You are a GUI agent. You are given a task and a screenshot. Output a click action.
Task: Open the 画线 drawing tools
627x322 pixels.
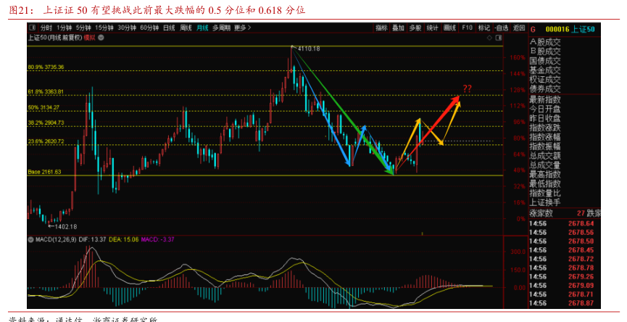450,28
